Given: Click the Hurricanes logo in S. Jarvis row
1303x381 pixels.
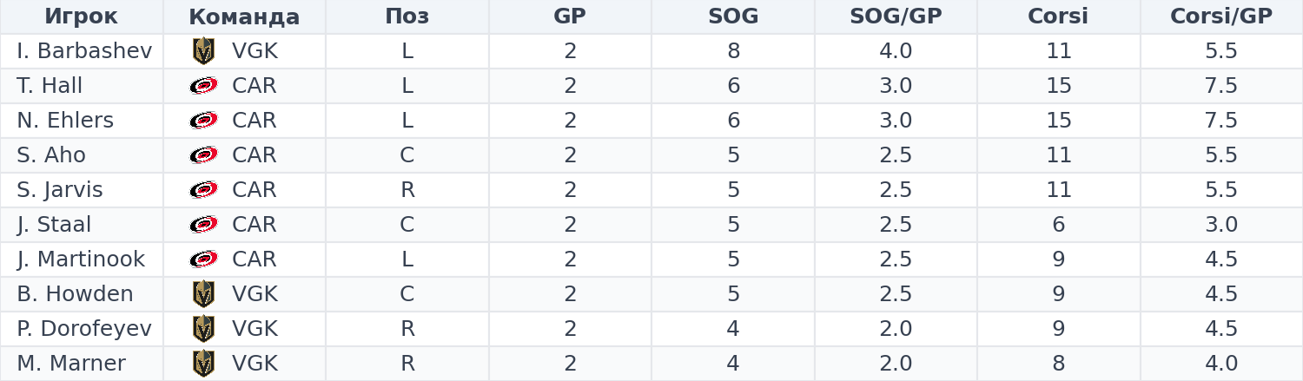Looking at the screenshot, I should [x=203, y=190].
